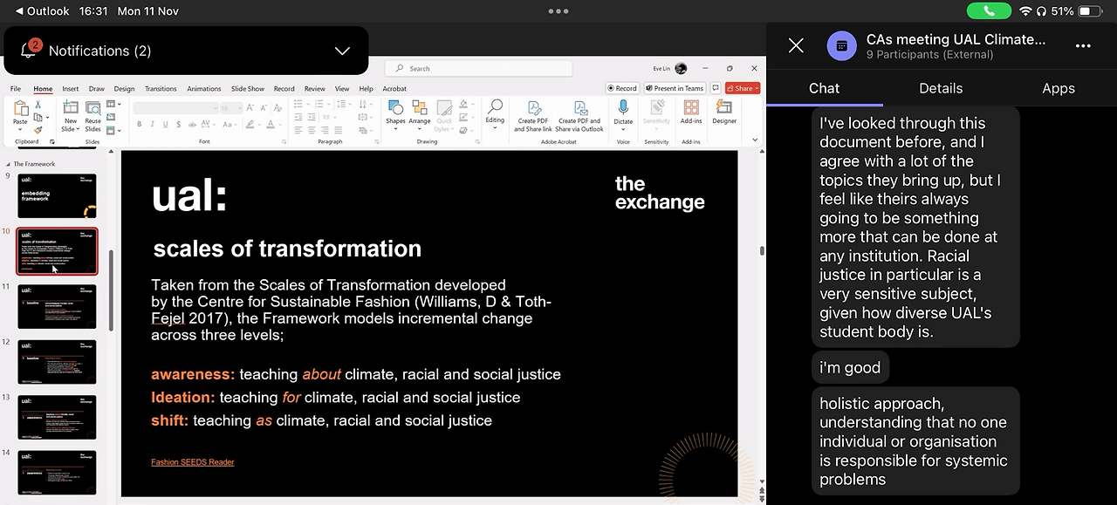1117x505 pixels.
Task: Select slide 14 thumbnail
Action: click(x=57, y=472)
